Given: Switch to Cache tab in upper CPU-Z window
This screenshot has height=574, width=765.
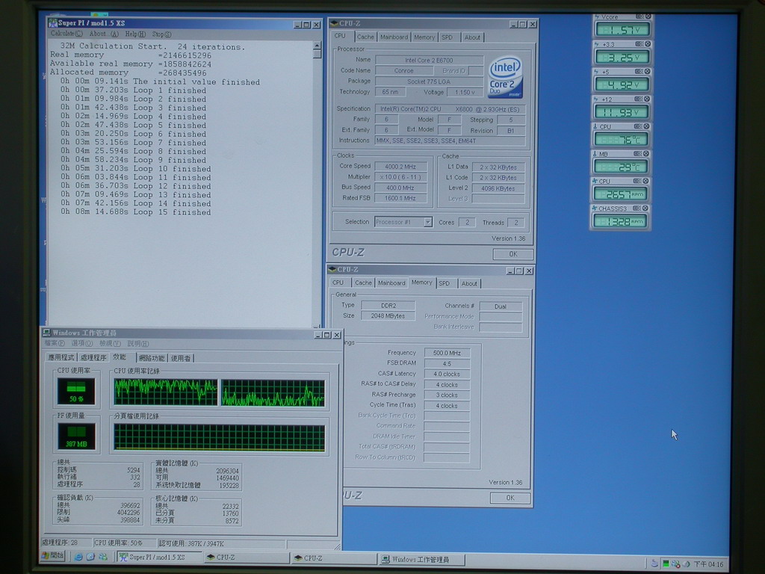Looking at the screenshot, I should tap(365, 37).
